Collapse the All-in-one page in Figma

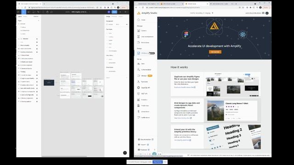[19, 24]
